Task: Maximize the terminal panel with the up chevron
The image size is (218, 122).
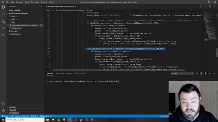Action: coord(210,74)
